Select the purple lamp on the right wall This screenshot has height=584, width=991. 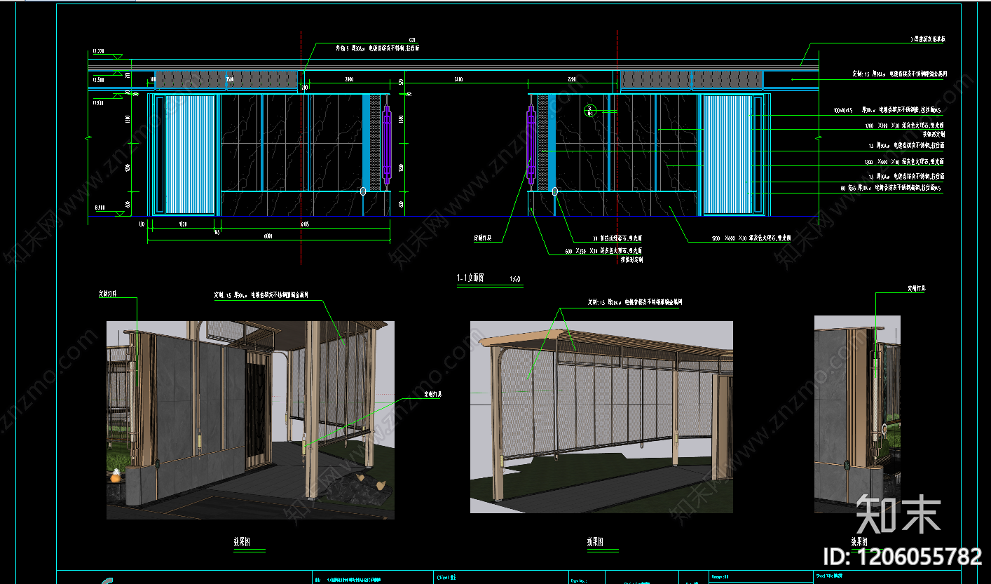(531, 145)
